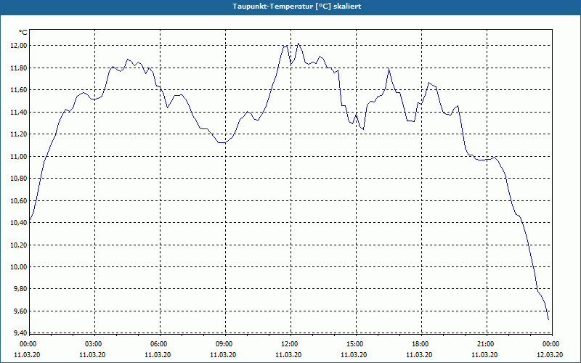The image size is (581, 363).
Task: Click the 9,60 y-axis label
Action: (x=21, y=311)
